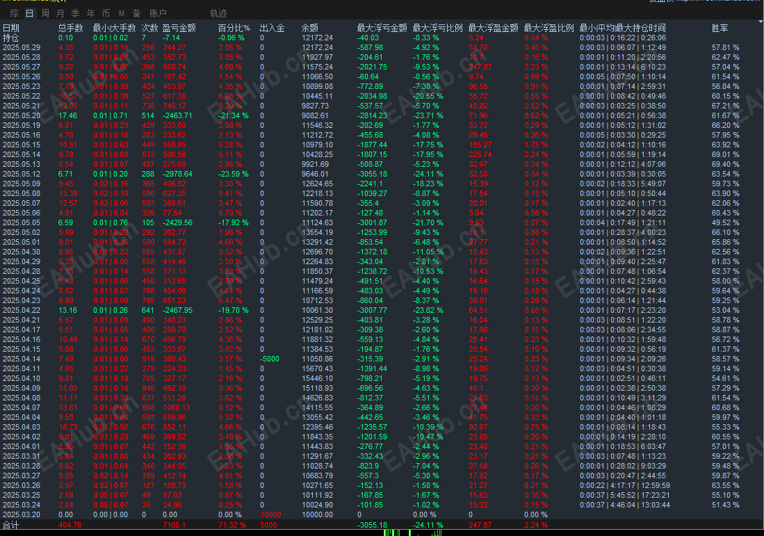The height and width of the screenshot is (536, 764).
Task: Open the 轨迹 track tab
Action: coord(219,13)
